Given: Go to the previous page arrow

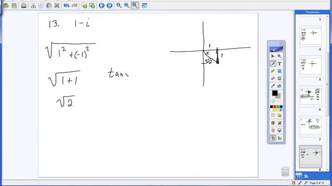Looking at the screenshot, I should tap(102, 6).
